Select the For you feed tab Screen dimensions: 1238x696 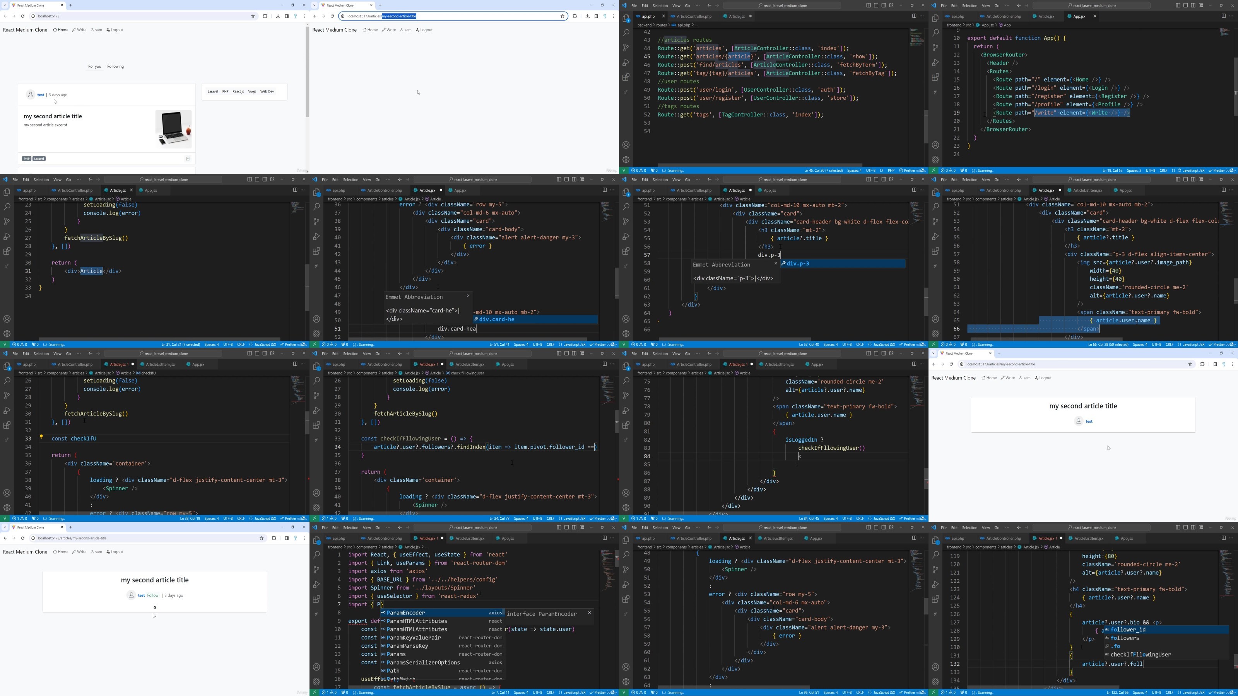coord(95,66)
